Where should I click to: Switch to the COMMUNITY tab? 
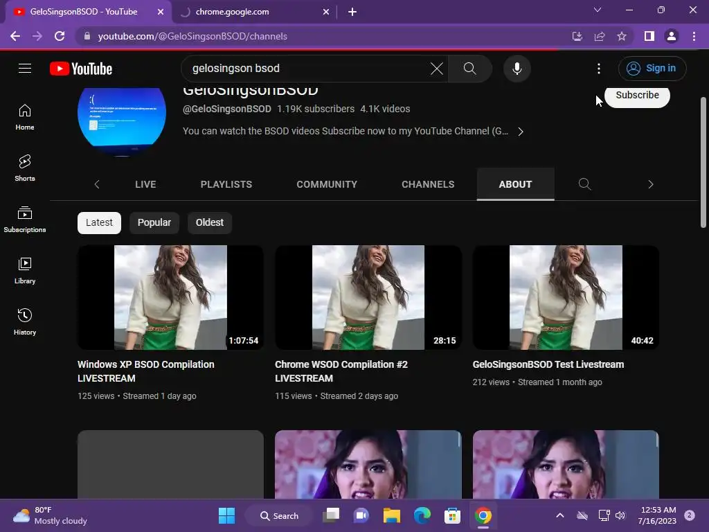(x=327, y=184)
